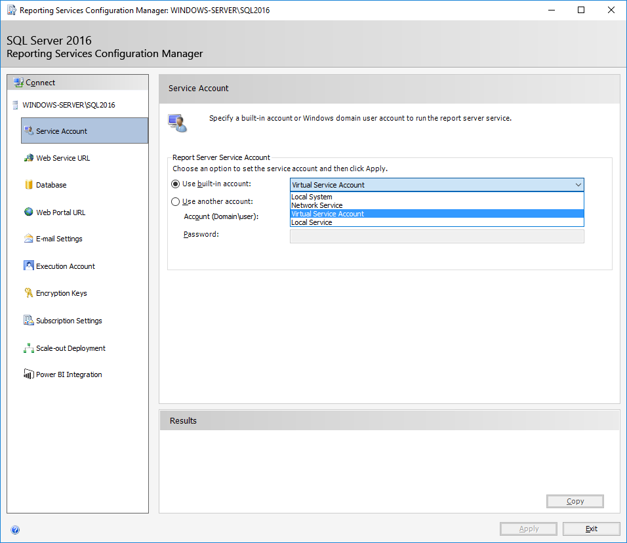Click the Scale-out Deployment icon
Screen dimensions: 627x543
[x=29, y=348]
